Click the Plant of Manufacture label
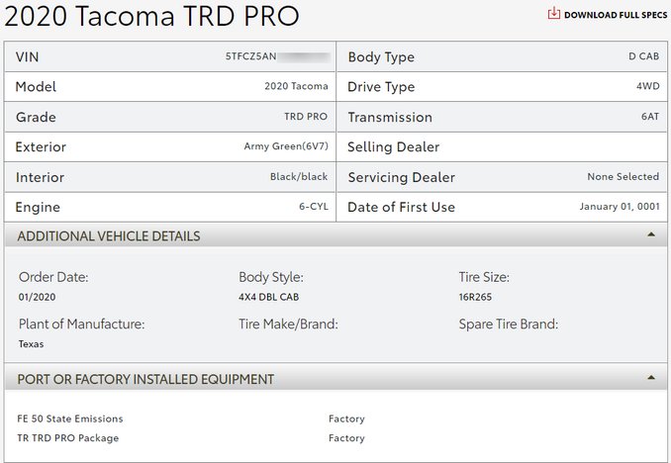671x463 pixels. click(81, 324)
